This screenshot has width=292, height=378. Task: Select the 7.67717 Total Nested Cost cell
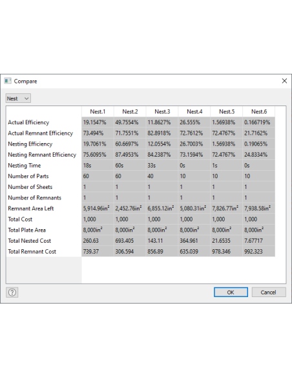coord(259,241)
